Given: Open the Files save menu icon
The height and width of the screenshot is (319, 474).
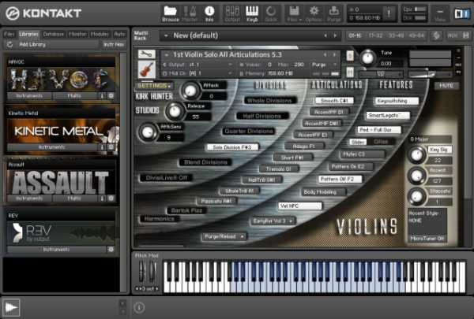Looking at the screenshot, I should 294,14.
